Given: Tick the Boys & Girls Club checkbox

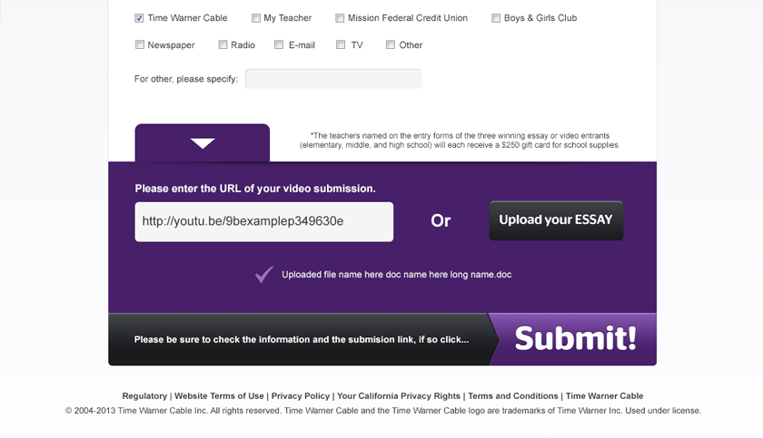Looking at the screenshot, I should 496,18.
